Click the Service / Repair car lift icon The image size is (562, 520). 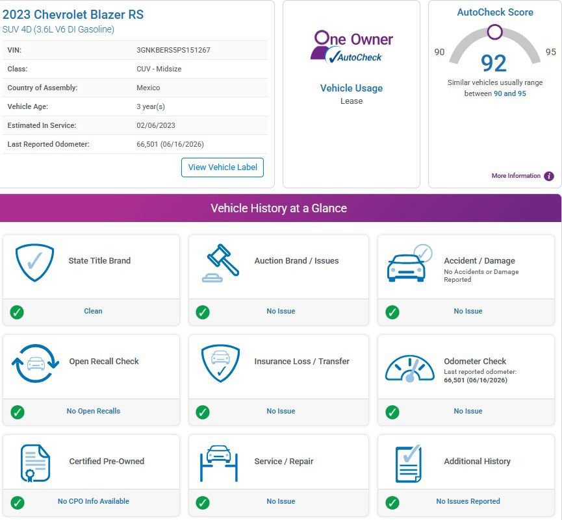coord(219,463)
